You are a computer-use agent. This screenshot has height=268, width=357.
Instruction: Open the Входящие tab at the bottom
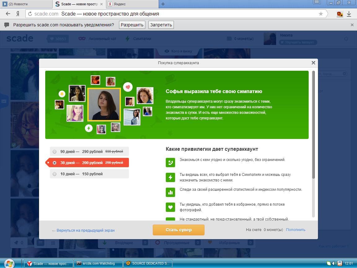click(124, 243)
